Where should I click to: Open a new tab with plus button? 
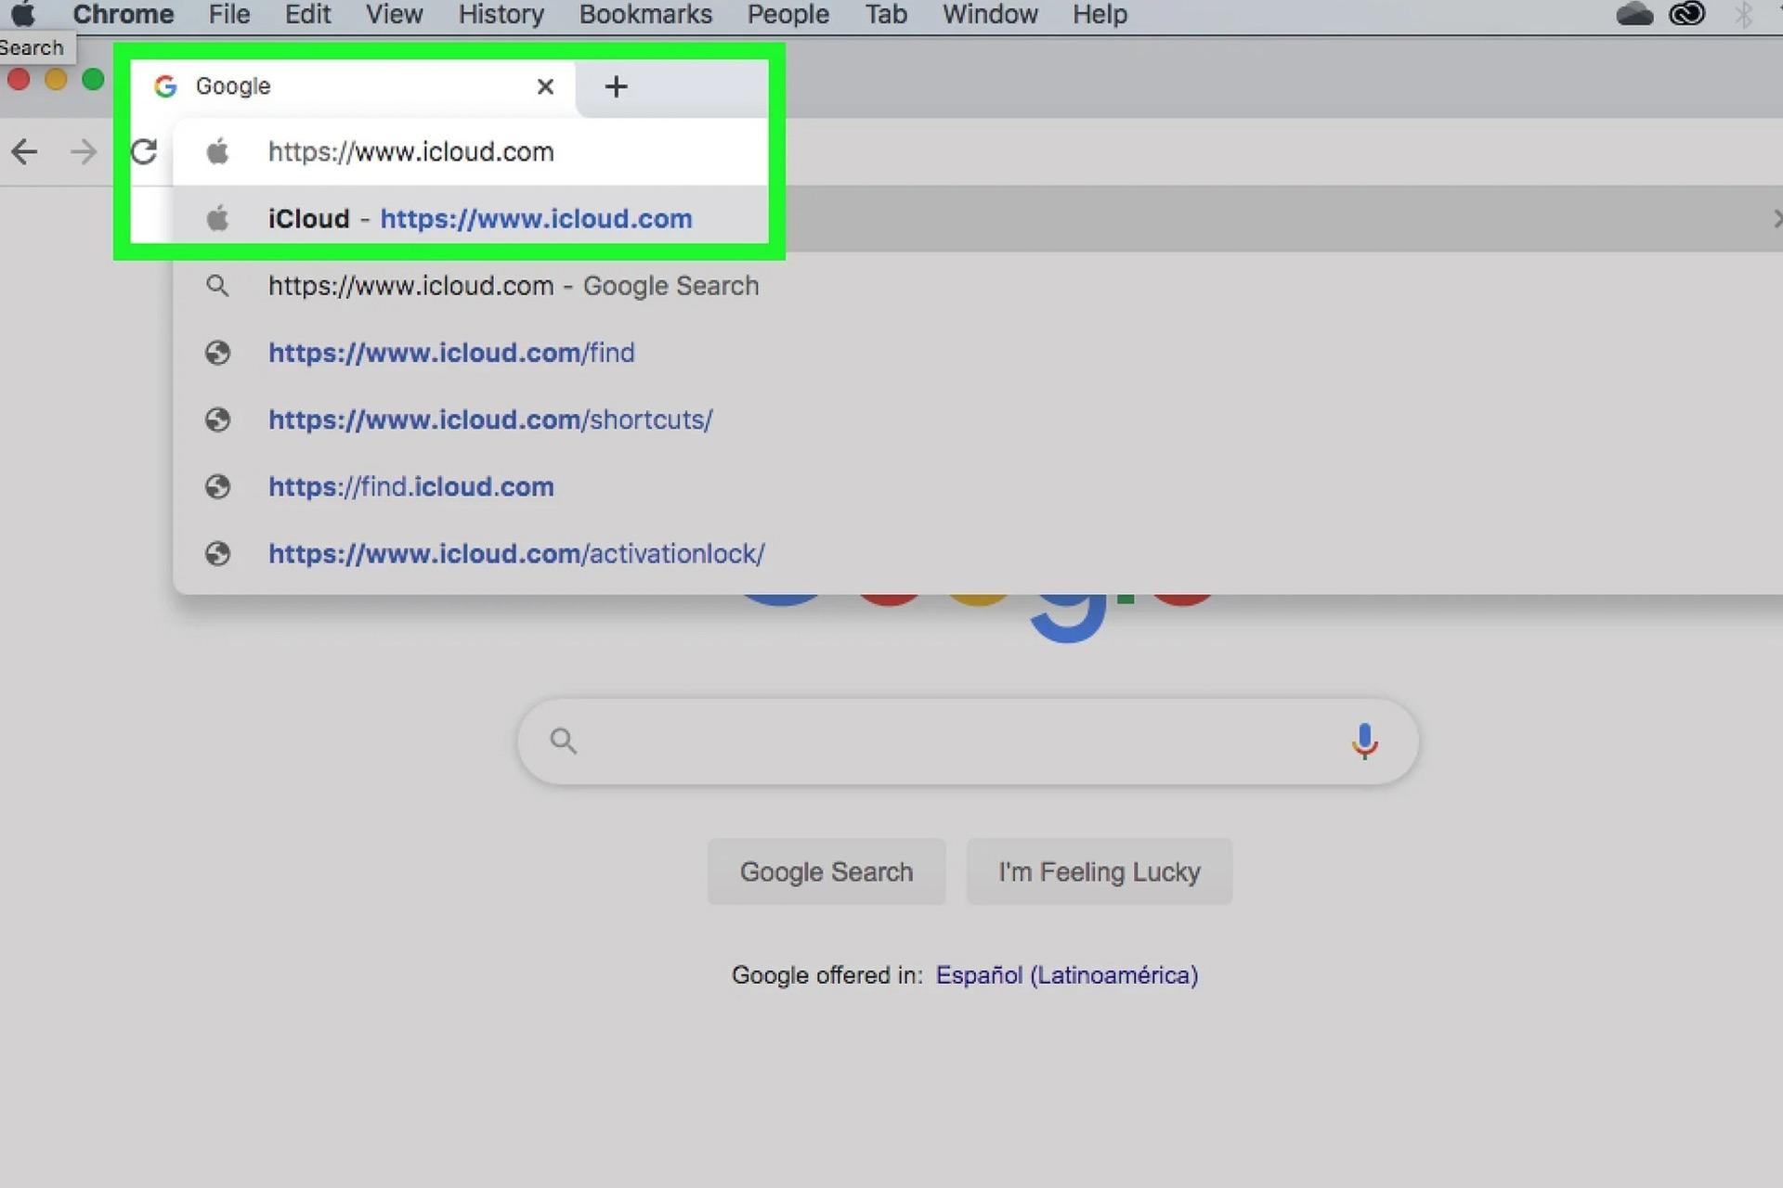tap(616, 86)
